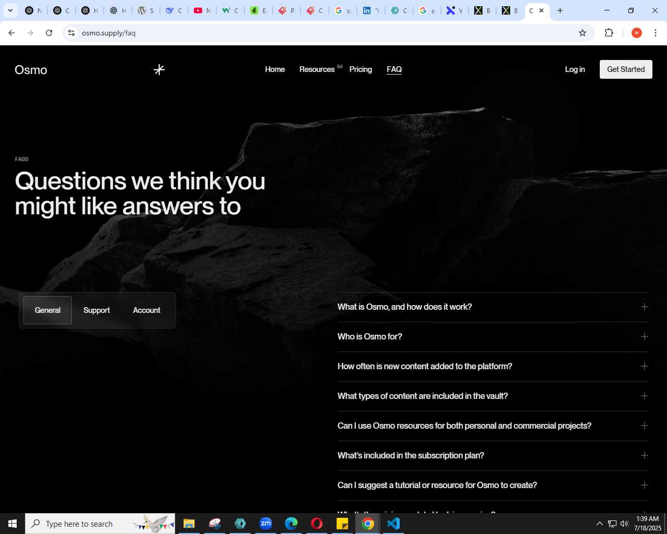Open the Resources navigation link
Viewport: 667px width, 534px height.
[x=317, y=69]
